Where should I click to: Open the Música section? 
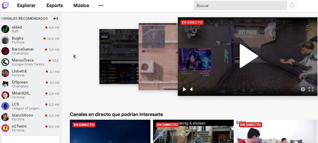pyautogui.click(x=81, y=6)
